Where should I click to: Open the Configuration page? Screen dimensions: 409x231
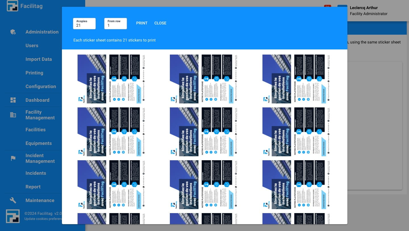41,86
